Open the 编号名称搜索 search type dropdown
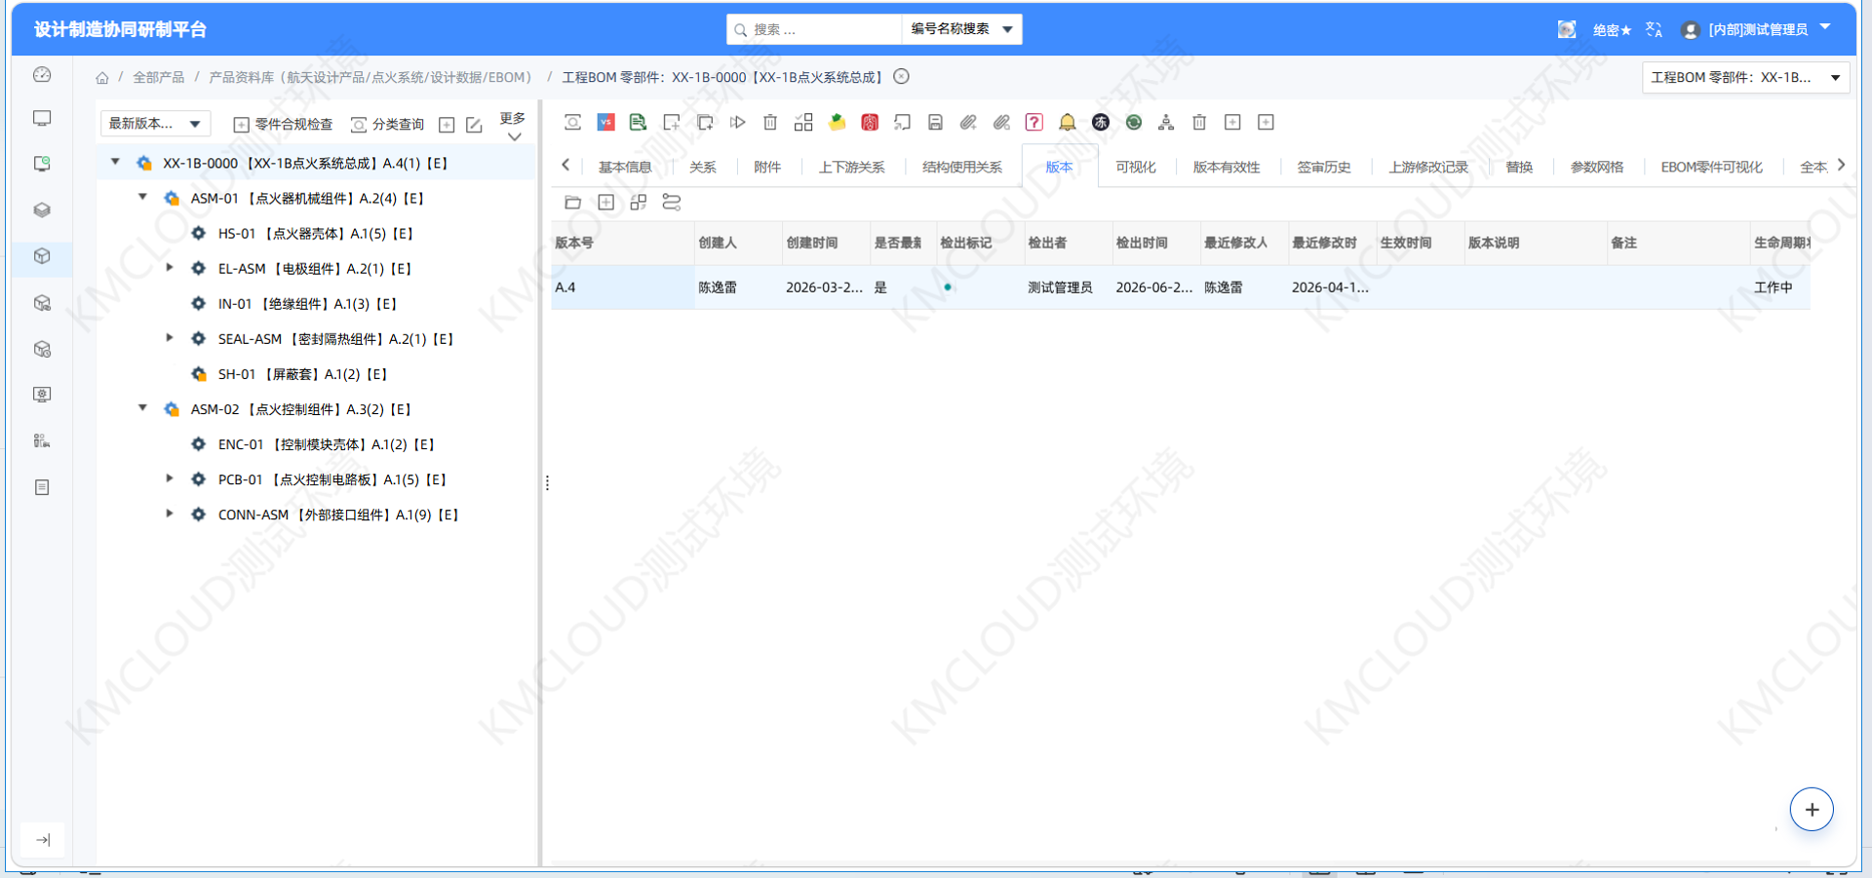This screenshot has width=1872, height=879. pos(961,29)
